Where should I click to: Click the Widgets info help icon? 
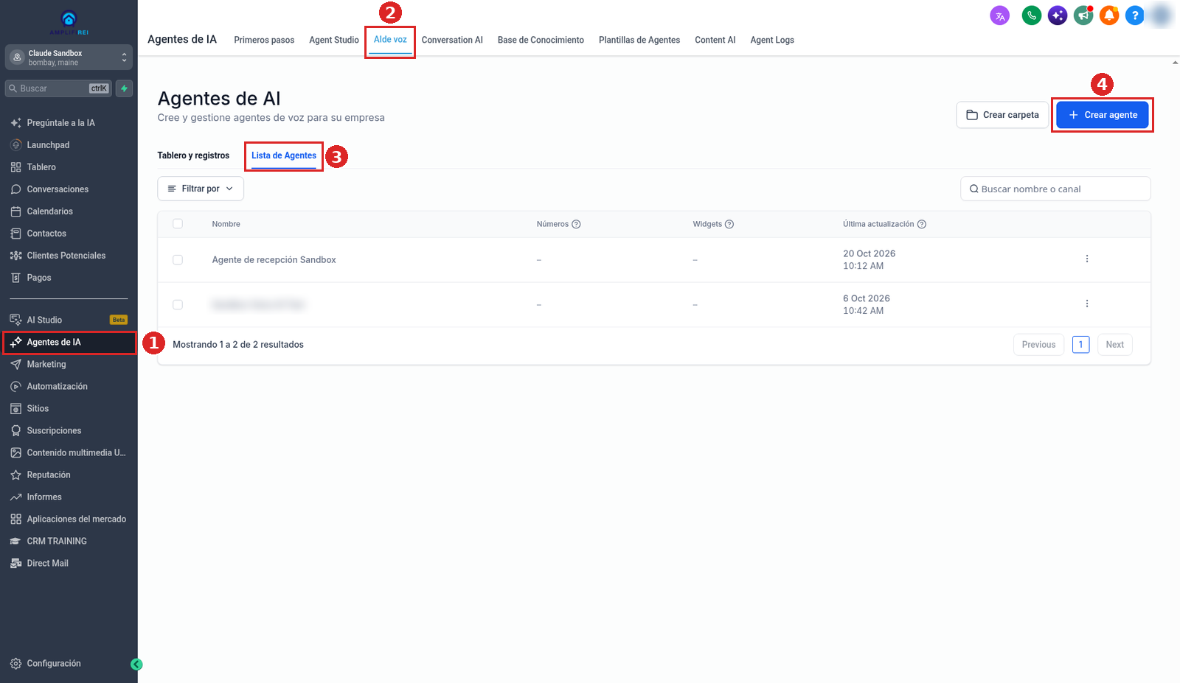tap(729, 224)
